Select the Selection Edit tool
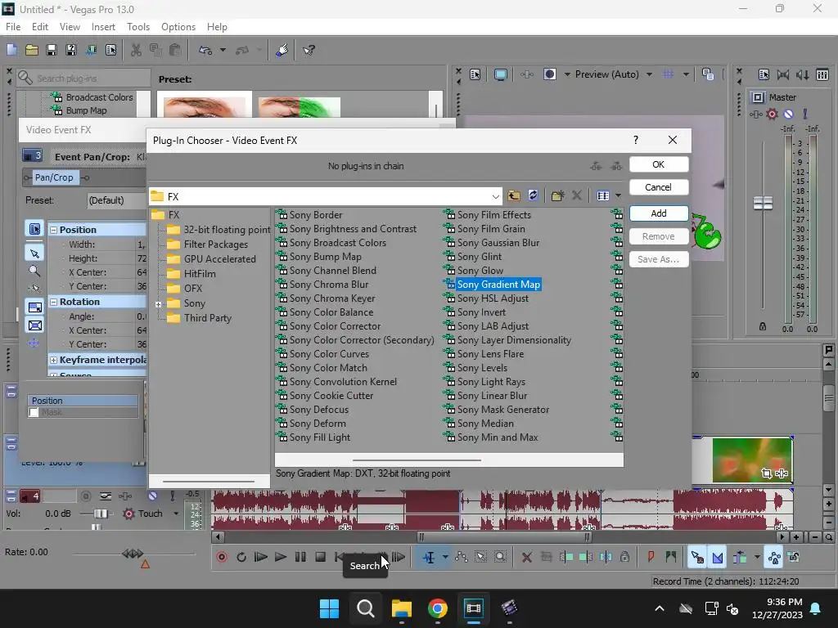The image size is (838, 628). pyautogui.click(x=480, y=557)
